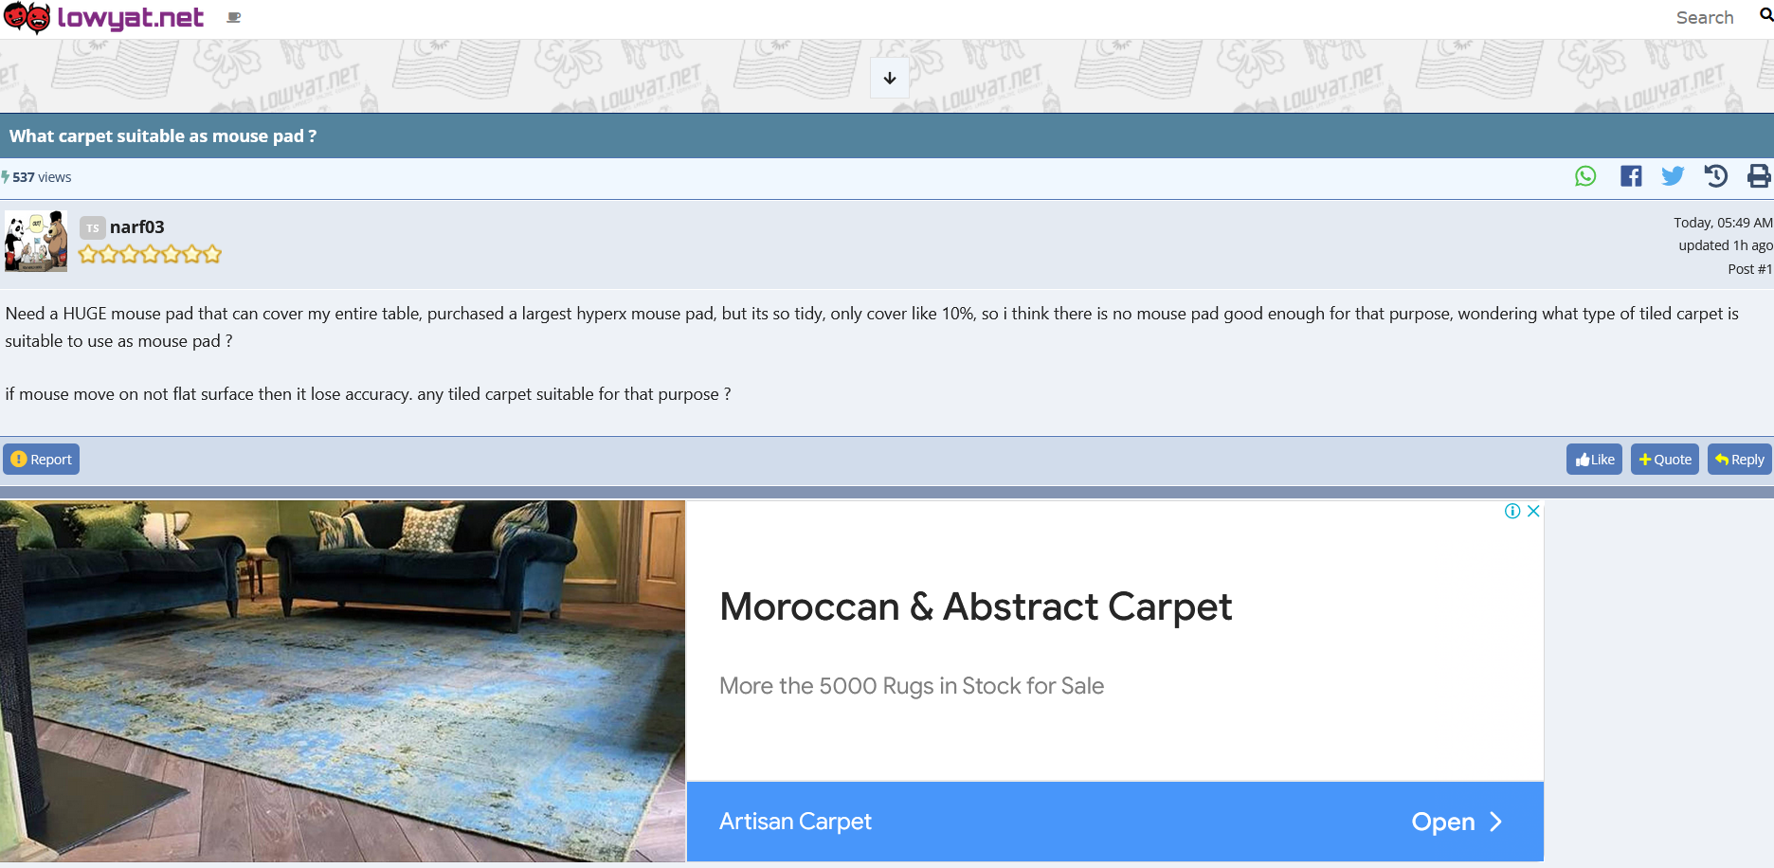
Task: Click the Moroccan & Abstract Carpet headline
Action: (x=976, y=607)
